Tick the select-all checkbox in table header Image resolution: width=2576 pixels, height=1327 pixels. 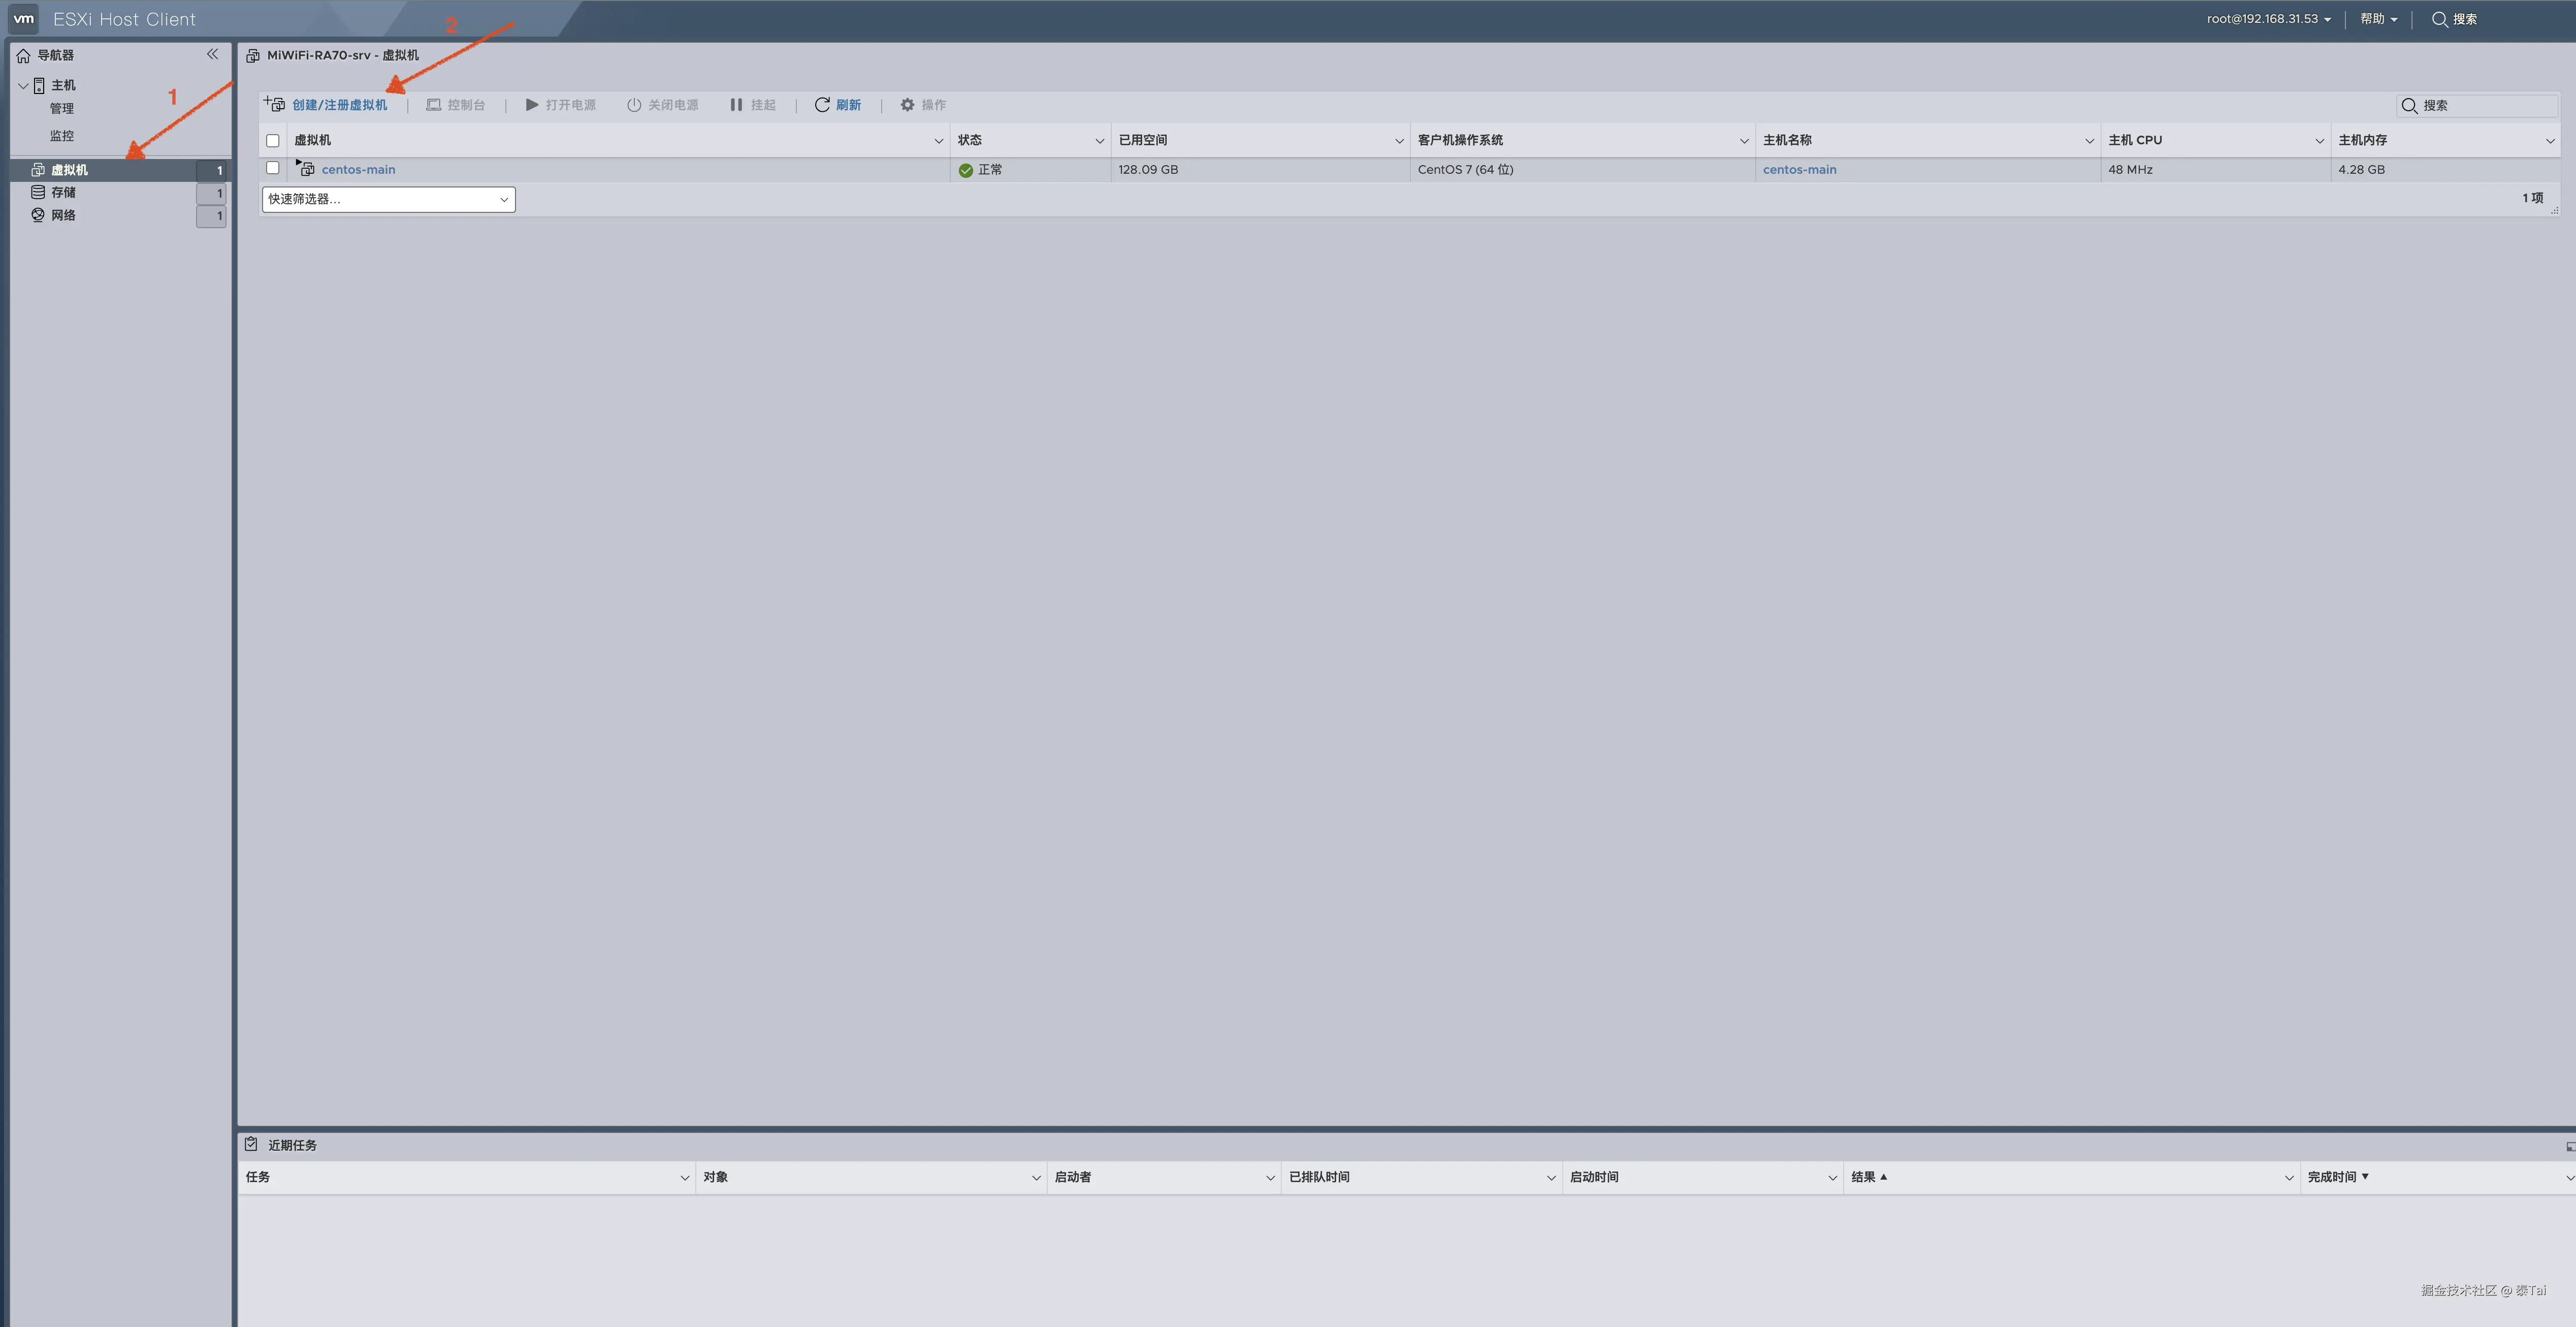tap(273, 141)
